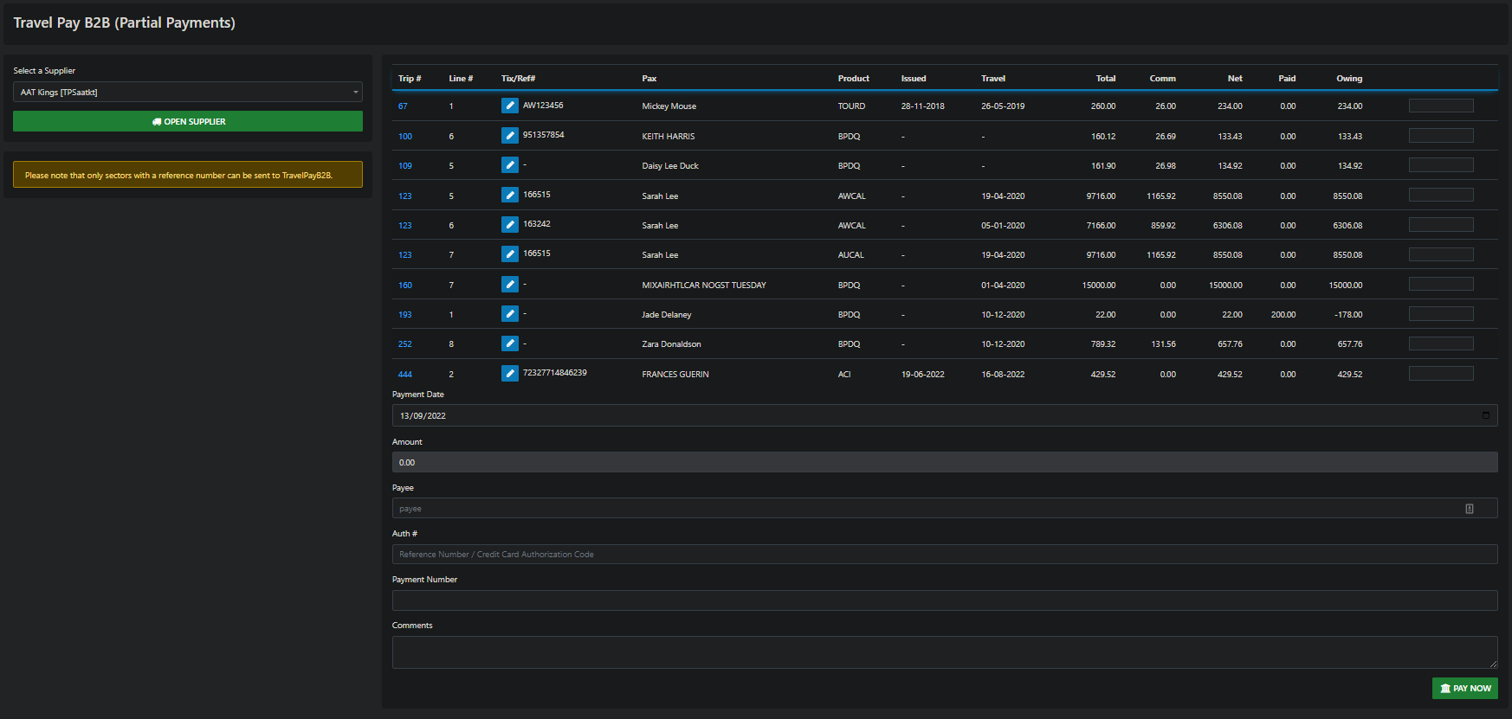Edit reference for Daisy Lee Duck row
1512x719 pixels.
509,165
